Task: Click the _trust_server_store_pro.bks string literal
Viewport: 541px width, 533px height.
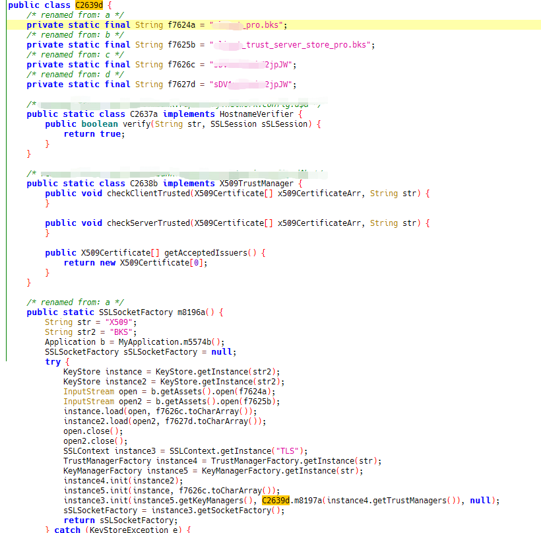Action: (290, 45)
